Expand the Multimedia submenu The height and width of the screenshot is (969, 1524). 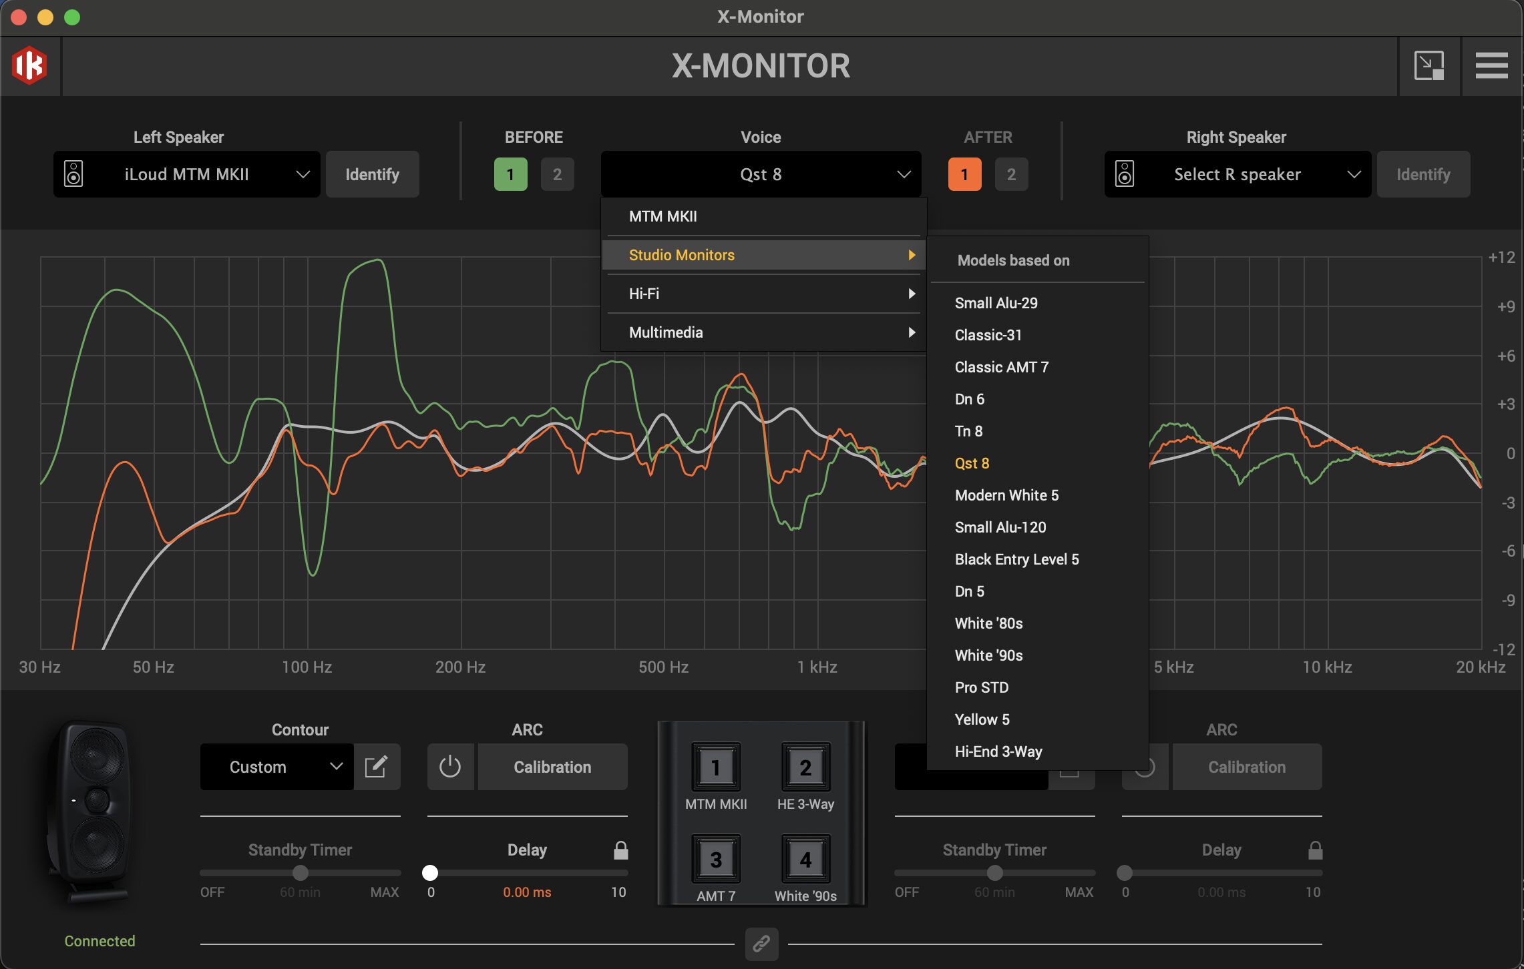(764, 332)
